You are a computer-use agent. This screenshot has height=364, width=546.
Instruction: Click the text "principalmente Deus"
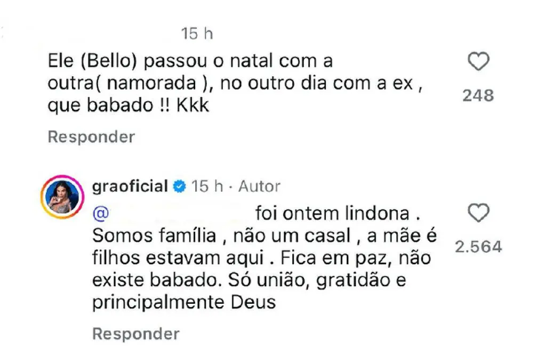(x=184, y=303)
